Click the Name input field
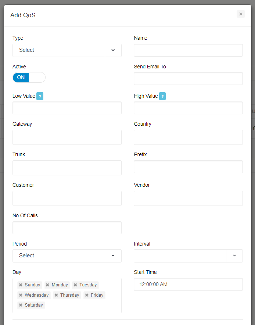The height and width of the screenshot is (325, 255). click(x=188, y=50)
